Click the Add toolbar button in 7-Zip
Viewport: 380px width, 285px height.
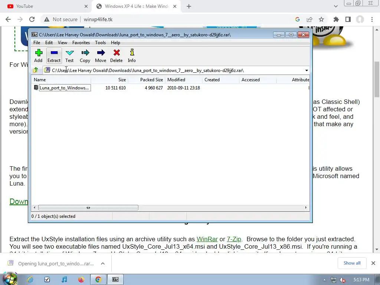[38, 56]
